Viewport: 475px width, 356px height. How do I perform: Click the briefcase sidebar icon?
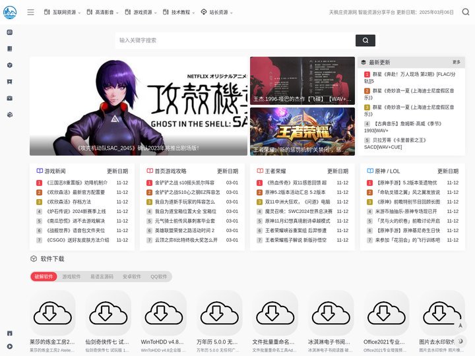pyautogui.click(x=10, y=98)
